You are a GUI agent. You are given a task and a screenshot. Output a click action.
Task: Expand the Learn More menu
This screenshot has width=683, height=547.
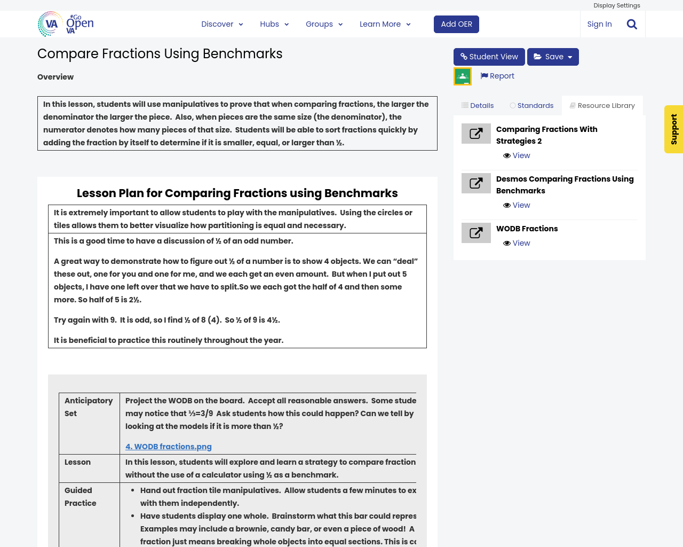385,24
